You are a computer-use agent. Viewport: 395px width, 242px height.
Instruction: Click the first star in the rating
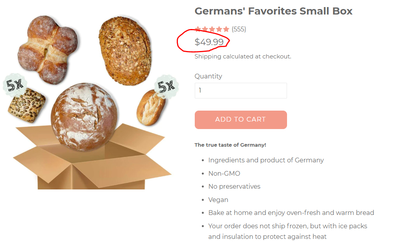click(x=198, y=29)
